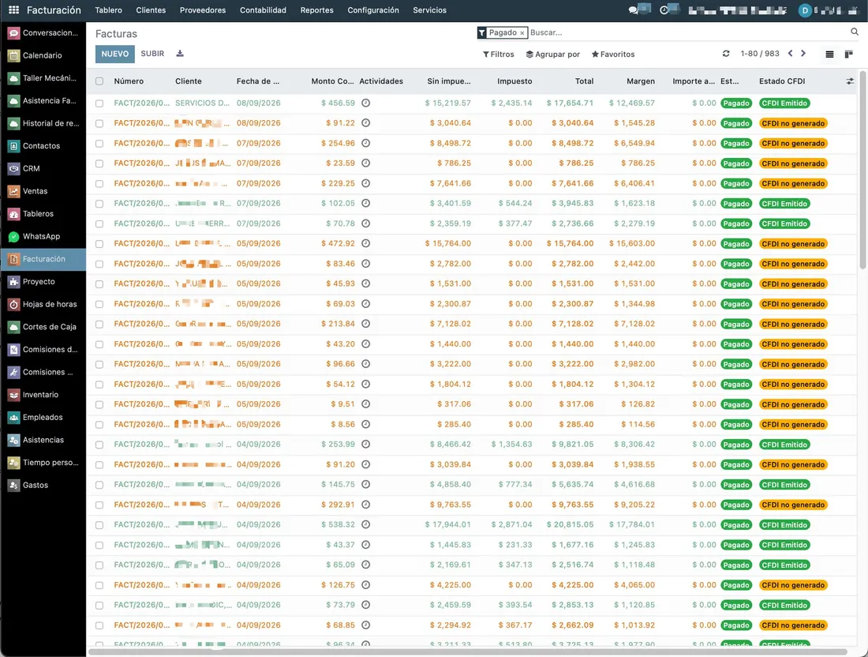Focus the Buscar search field
This screenshot has width=868, height=657.
coord(688,32)
